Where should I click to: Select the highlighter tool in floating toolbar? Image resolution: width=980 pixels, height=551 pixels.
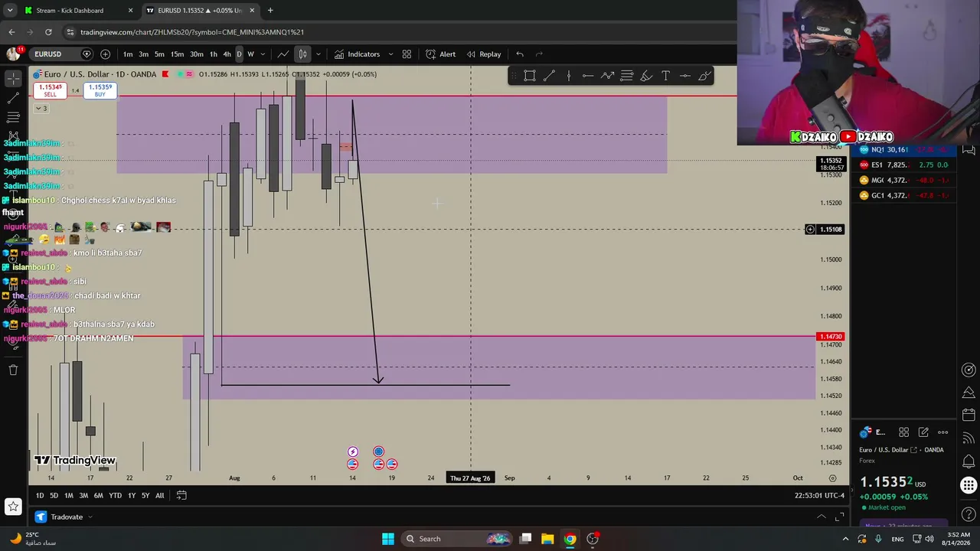click(646, 76)
